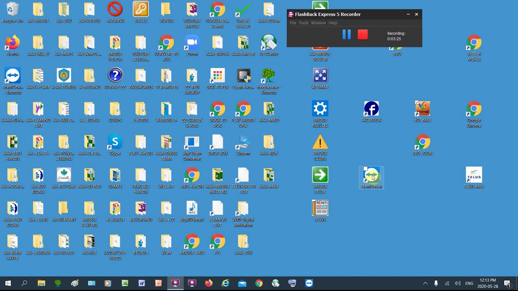This screenshot has height=291, width=518.
Task: Minimize the FlashBack Express 5 Recorder window
Action: click(408, 14)
